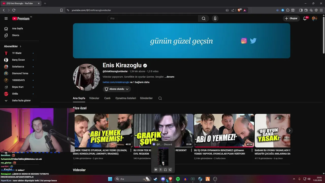Open the YouTube hamburger guide menu
The width and height of the screenshot is (325, 183).
(x=6, y=19)
